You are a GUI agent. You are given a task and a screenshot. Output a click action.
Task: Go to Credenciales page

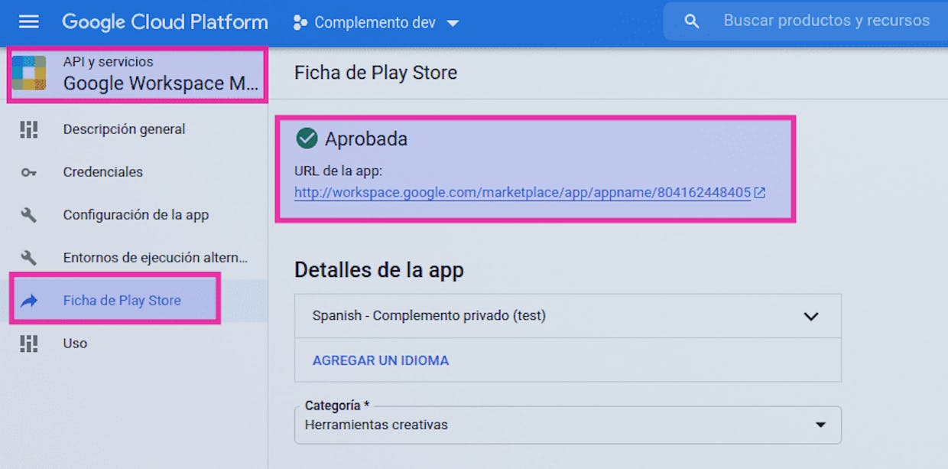103,172
